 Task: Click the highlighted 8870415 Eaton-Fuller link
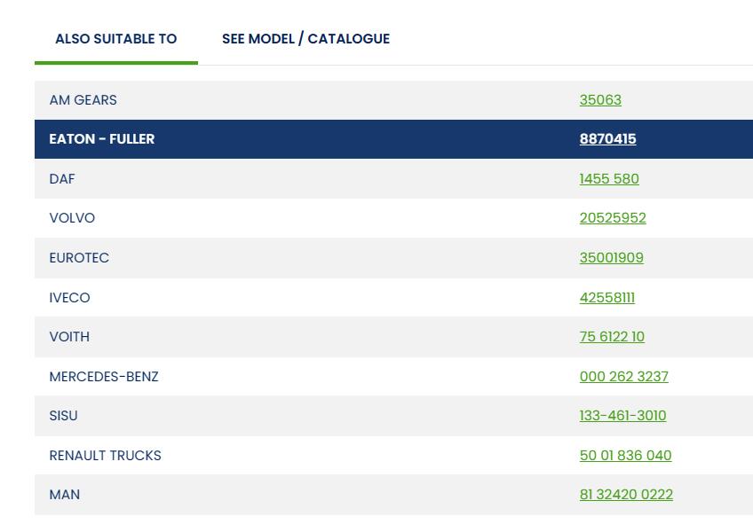[607, 139]
